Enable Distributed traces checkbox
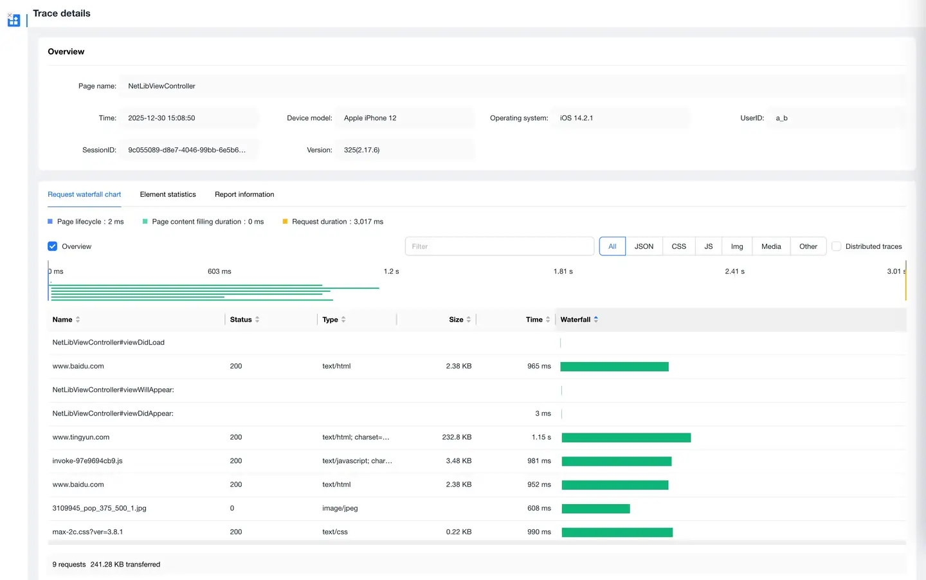 tap(837, 246)
